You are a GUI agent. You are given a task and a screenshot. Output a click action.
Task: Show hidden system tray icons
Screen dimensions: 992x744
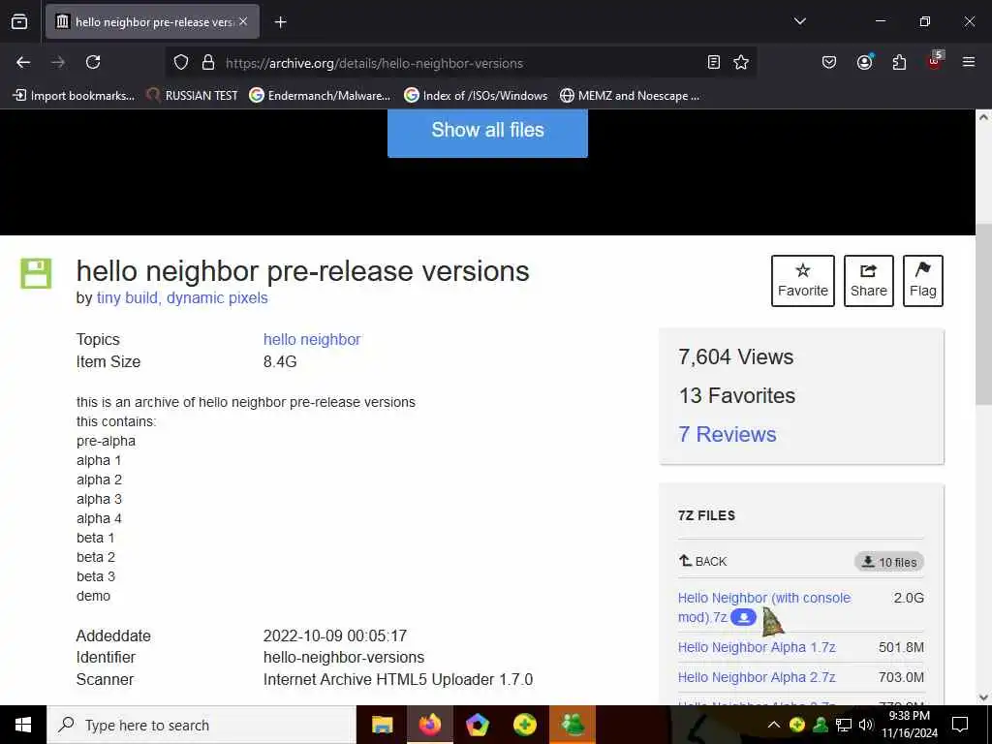(x=774, y=725)
